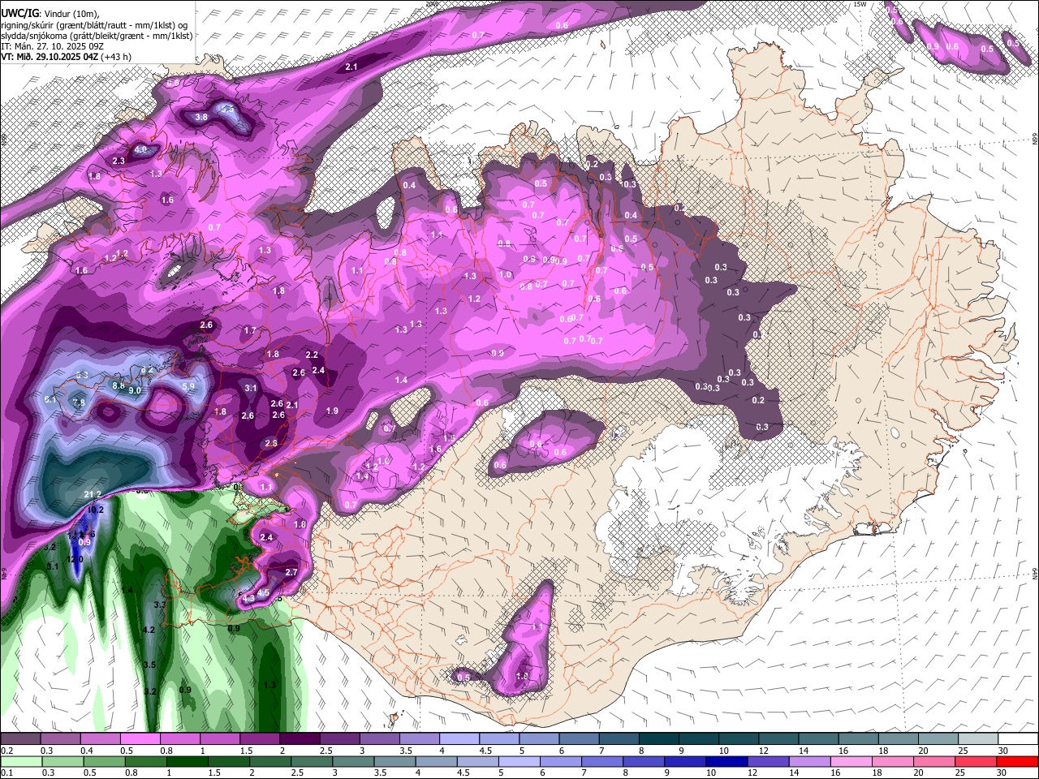The height and width of the screenshot is (779, 1039).
Task: Click the '2.8' value on the map
Action: tap(271, 443)
